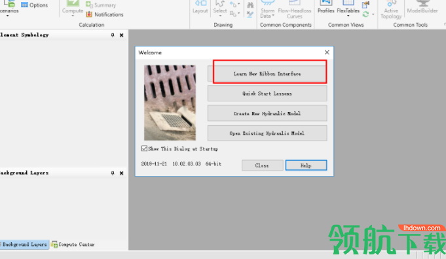Image resolution: width=446 pixels, height=259 pixels.
Task: Open Flow-Headloss Curves
Action: (295, 10)
